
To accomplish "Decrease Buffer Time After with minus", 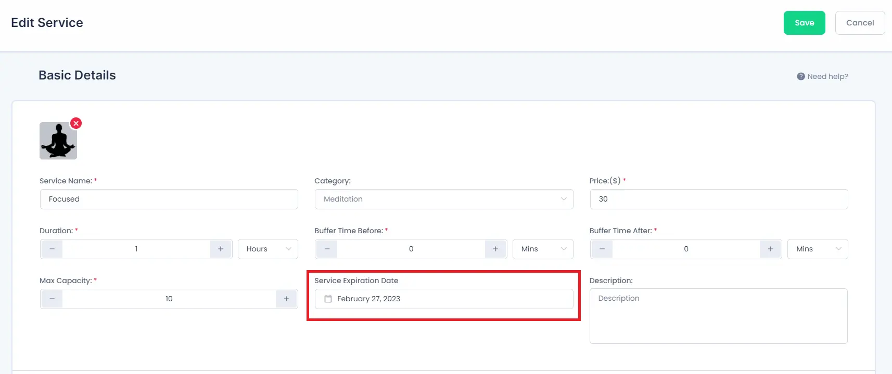I will 602,249.
